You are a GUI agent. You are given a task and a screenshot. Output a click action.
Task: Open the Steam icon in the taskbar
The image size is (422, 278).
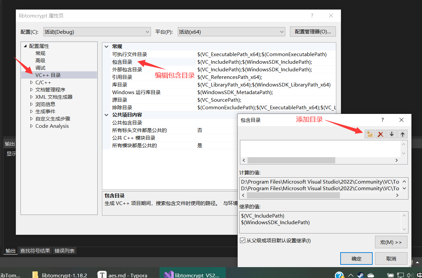coord(360,275)
